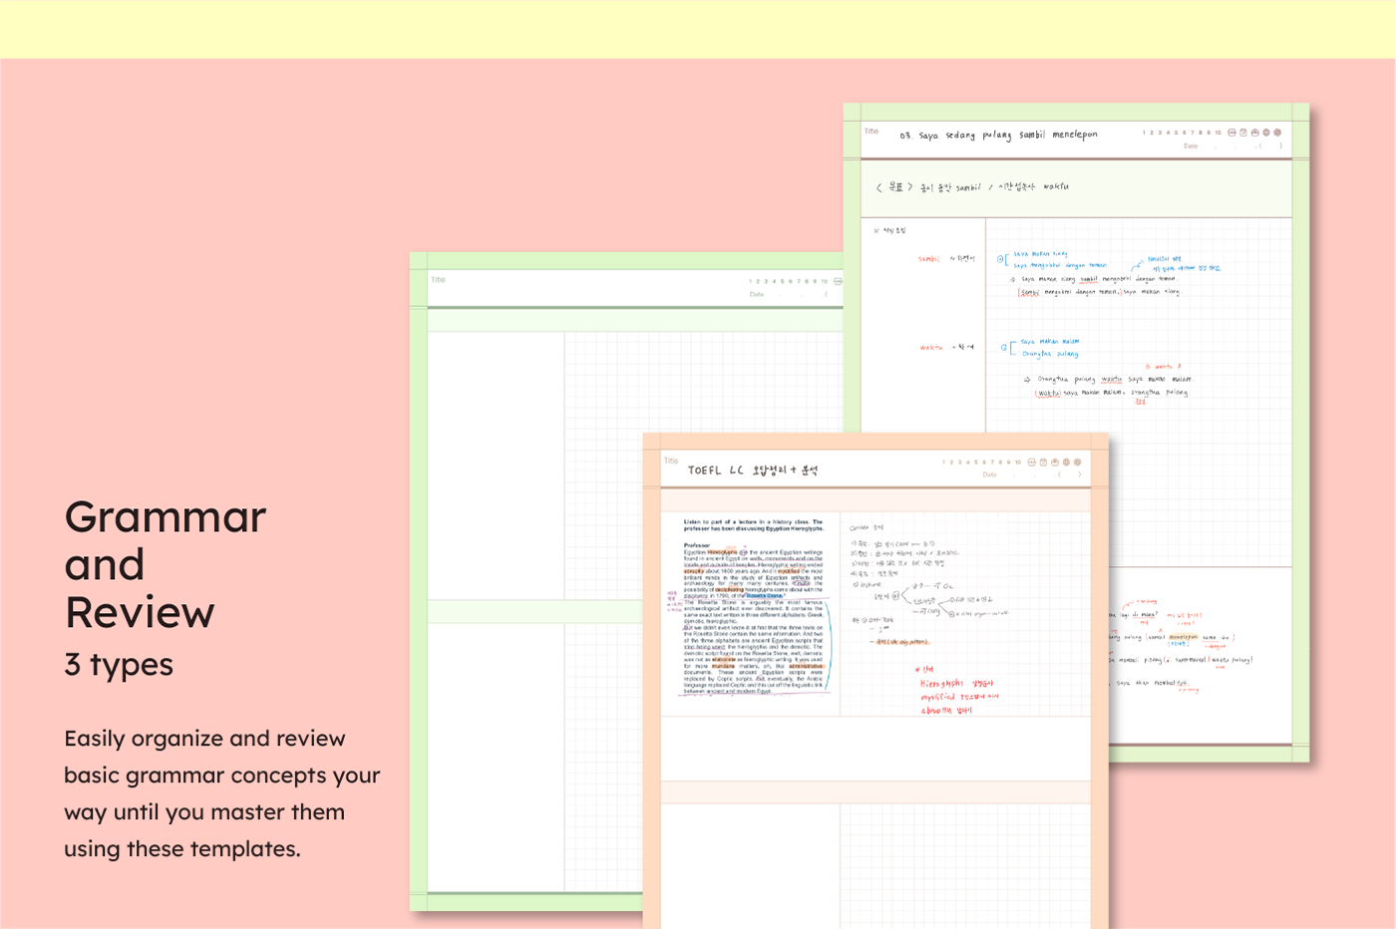Click left chevron on TOEFL page header
The height and width of the screenshot is (929, 1396).
(x=1059, y=474)
